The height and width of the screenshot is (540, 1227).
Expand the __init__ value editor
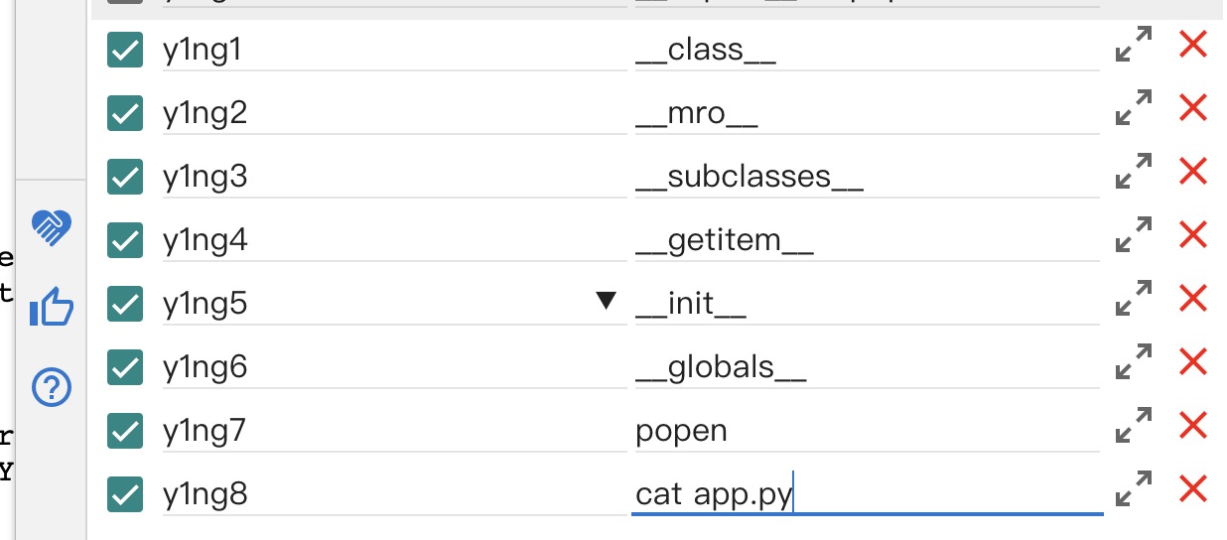[x=1134, y=299]
